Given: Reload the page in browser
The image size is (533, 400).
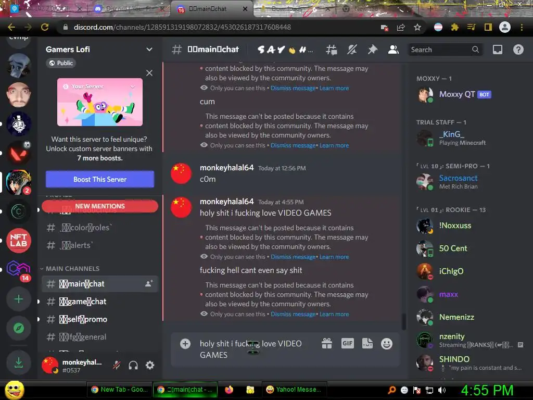Looking at the screenshot, I should (x=45, y=27).
